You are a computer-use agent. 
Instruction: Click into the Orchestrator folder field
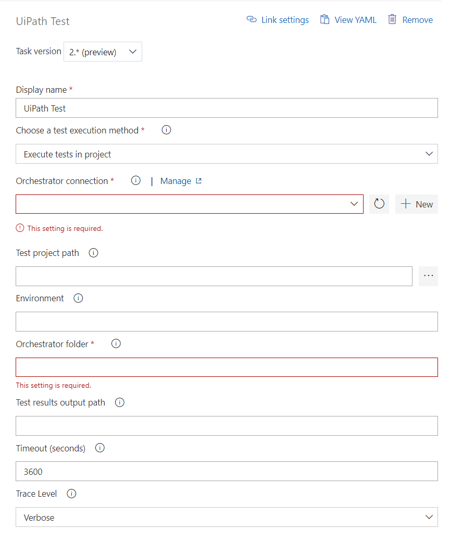[x=227, y=367]
